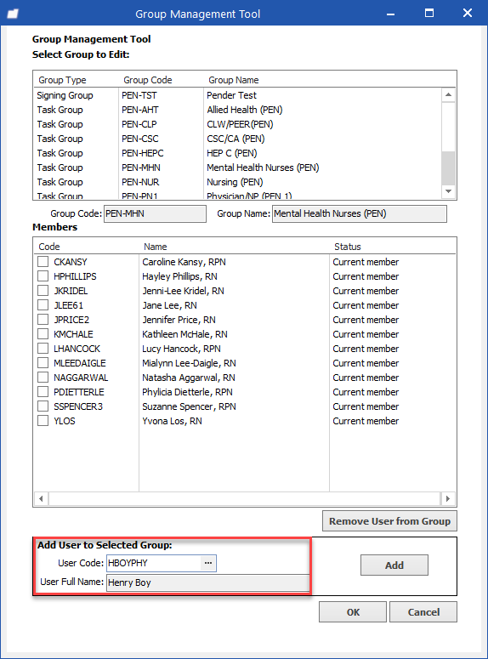Viewport: 488px width, 659px height.
Task: Click the name Yvona Los, RN
Action: (x=172, y=421)
